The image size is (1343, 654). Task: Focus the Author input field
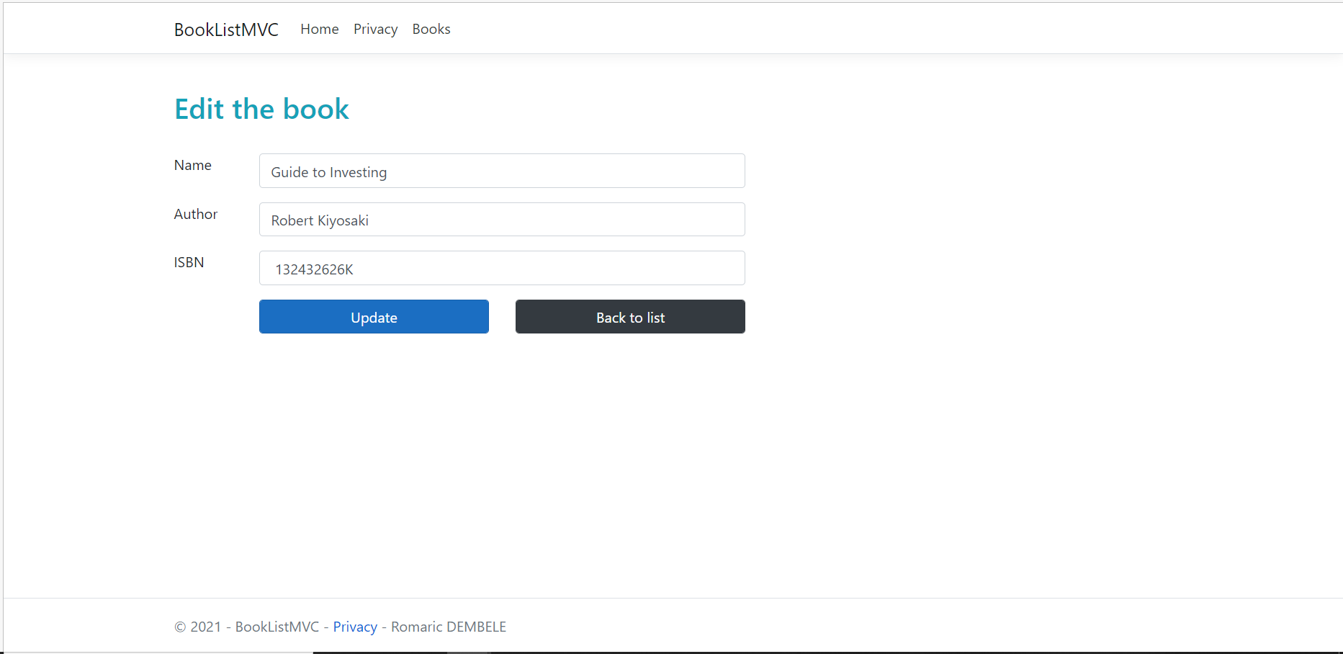click(502, 220)
